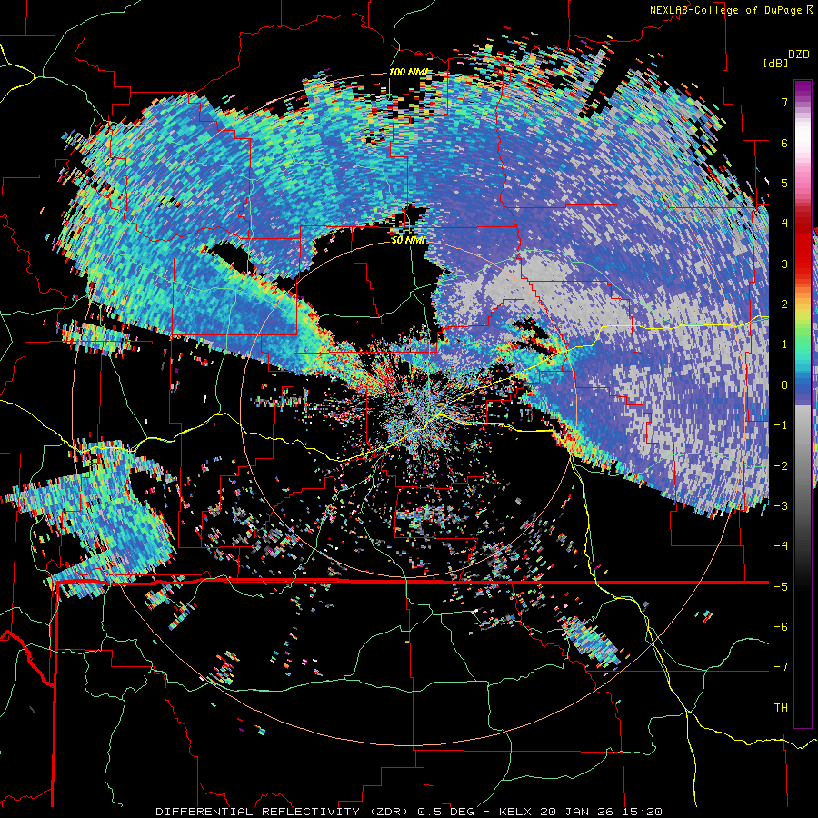Click the 20 JAN 26 15:20 timestamp
The width and height of the screenshot is (818, 818).
pyautogui.click(x=602, y=812)
